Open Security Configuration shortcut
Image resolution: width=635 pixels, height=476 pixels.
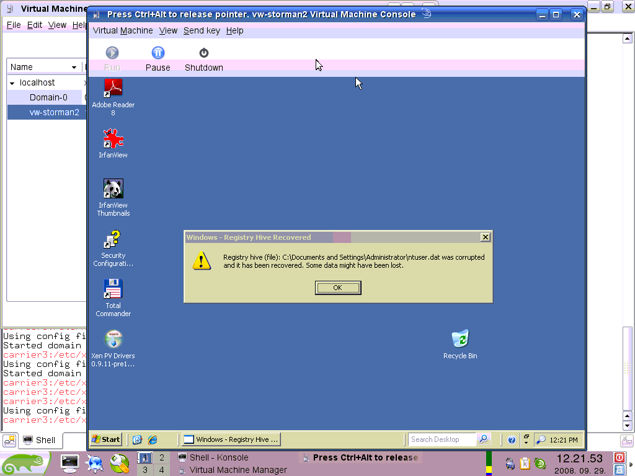[x=113, y=239]
